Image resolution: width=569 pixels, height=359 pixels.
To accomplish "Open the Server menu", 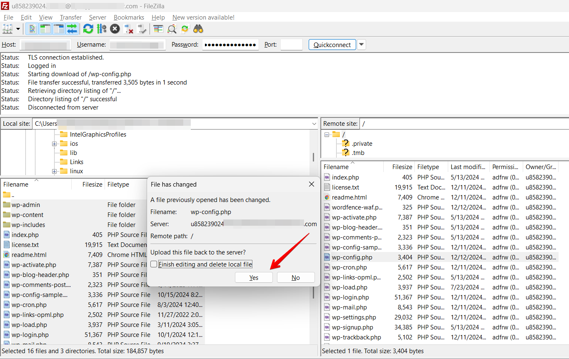I will 97,17.
